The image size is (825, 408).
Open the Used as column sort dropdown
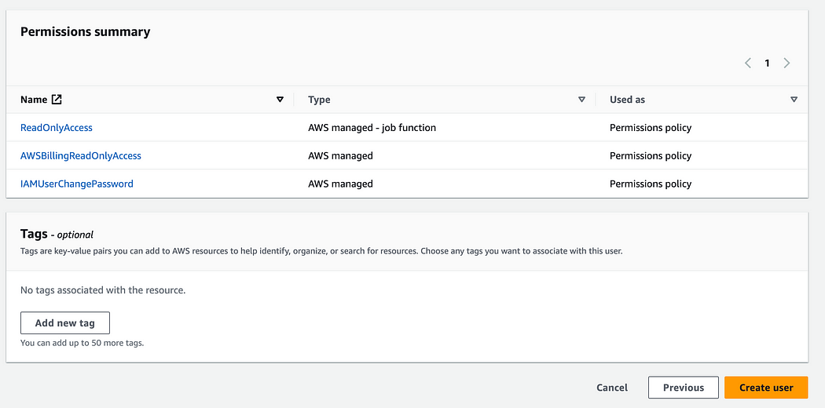794,99
